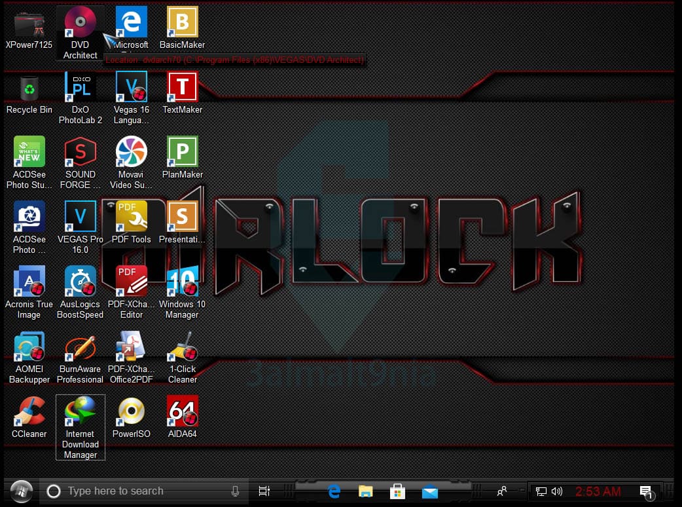Click the microphone voice search icon
Image resolution: width=682 pixels, height=507 pixels.
(236, 491)
